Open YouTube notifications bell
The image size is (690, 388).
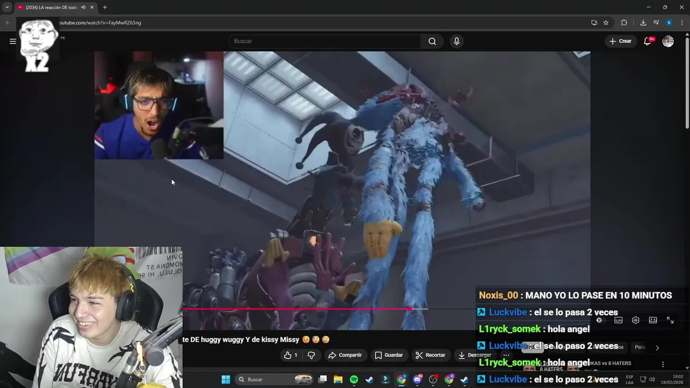[x=647, y=41]
